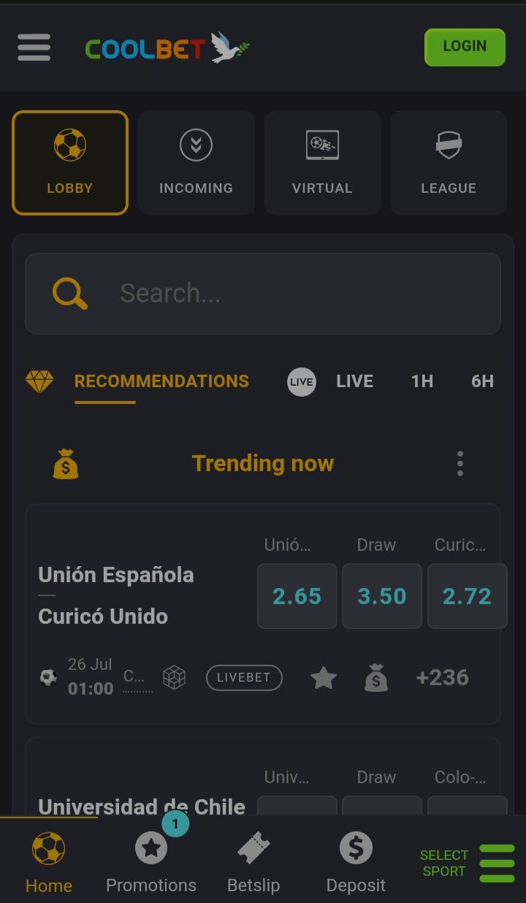Expand +236 more markets
Viewport: 526px width, 903px height.
pyautogui.click(x=442, y=677)
